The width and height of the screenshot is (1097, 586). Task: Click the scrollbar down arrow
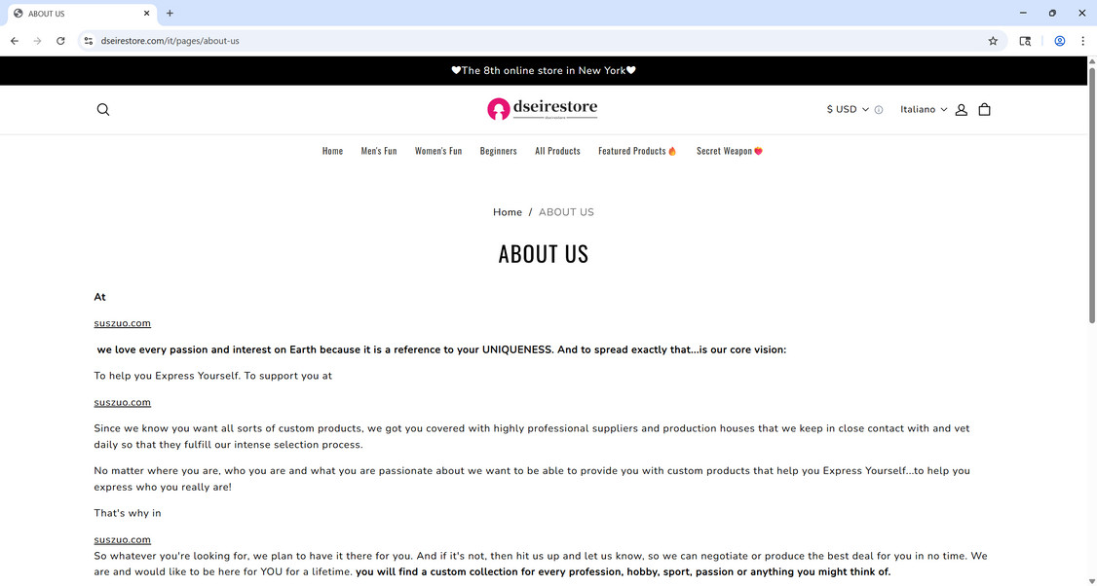click(x=1091, y=580)
